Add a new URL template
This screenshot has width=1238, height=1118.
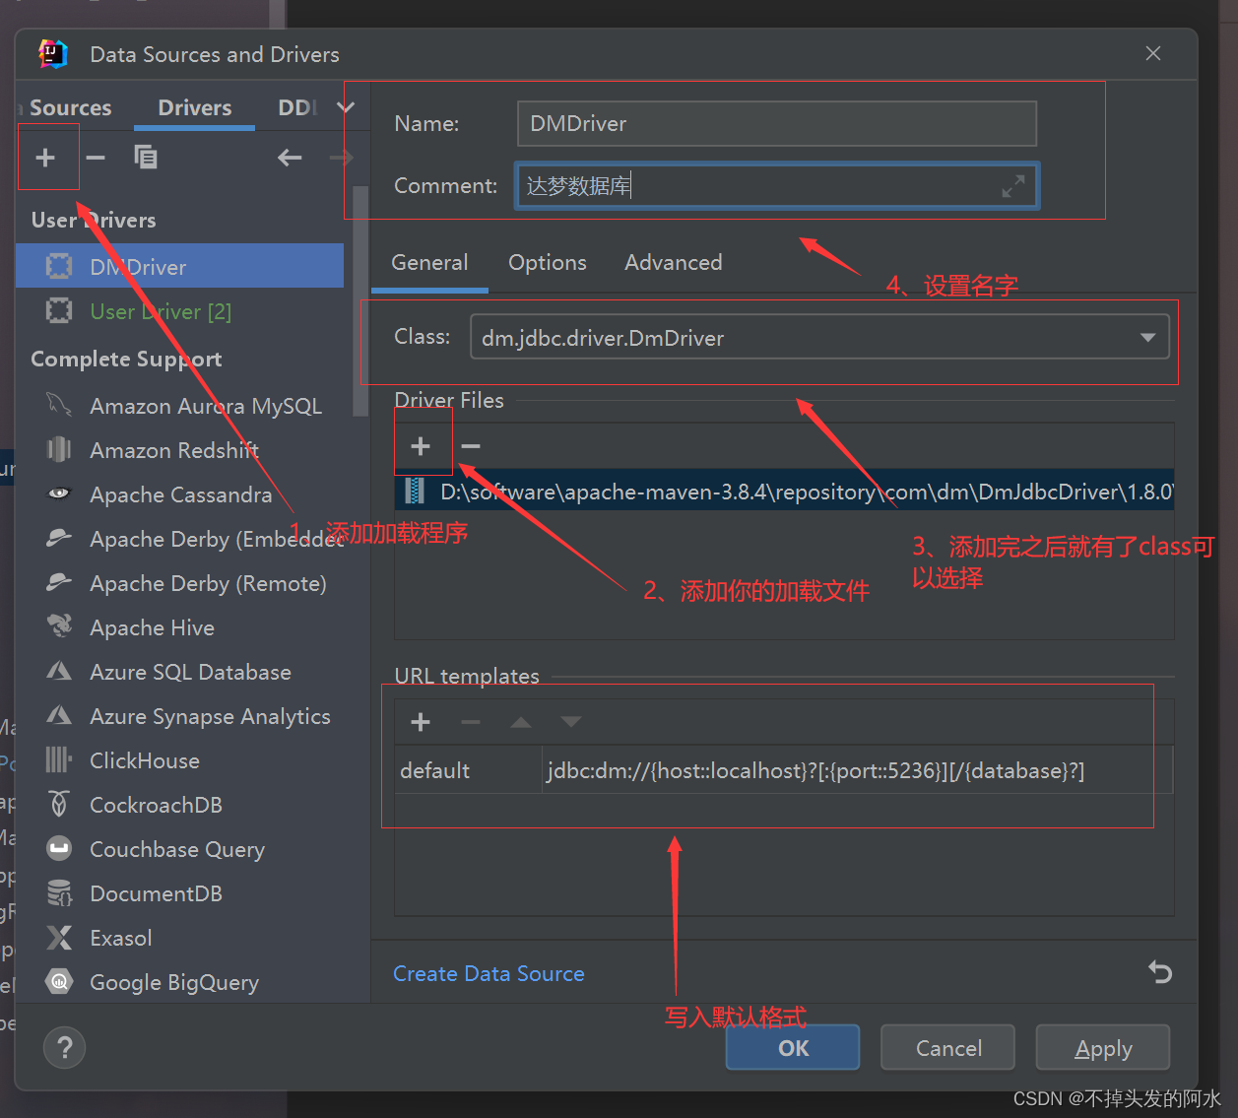tap(421, 722)
